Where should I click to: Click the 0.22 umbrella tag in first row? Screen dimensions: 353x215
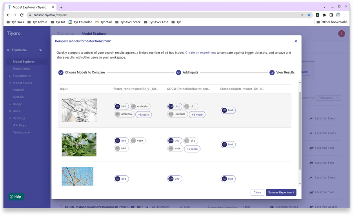[x=140, y=107]
